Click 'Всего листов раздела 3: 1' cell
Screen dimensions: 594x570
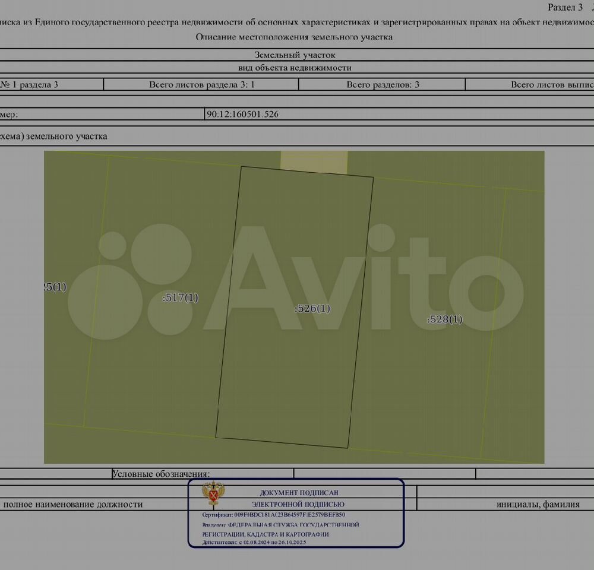click(201, 84)
